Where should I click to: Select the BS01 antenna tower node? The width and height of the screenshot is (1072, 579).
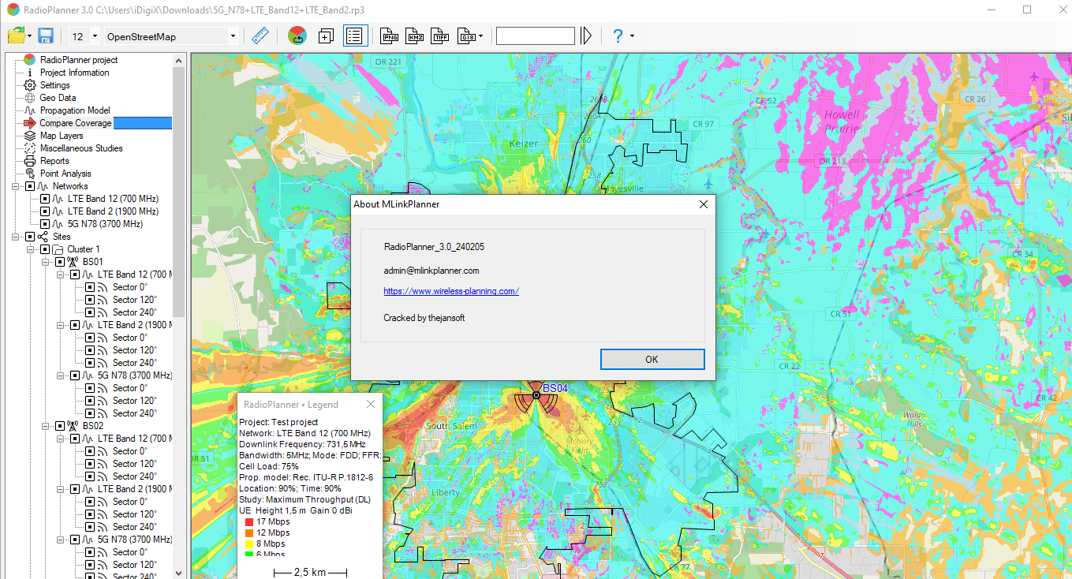pyautogui.click(x=92, y=262)
